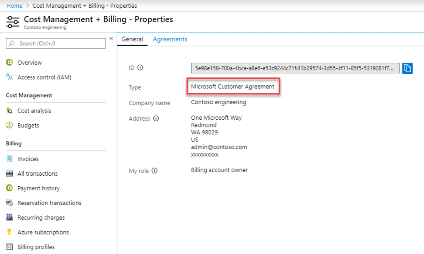
Task: Copy the billing account ID to clipboard
Action: click(x=407, y=68)
